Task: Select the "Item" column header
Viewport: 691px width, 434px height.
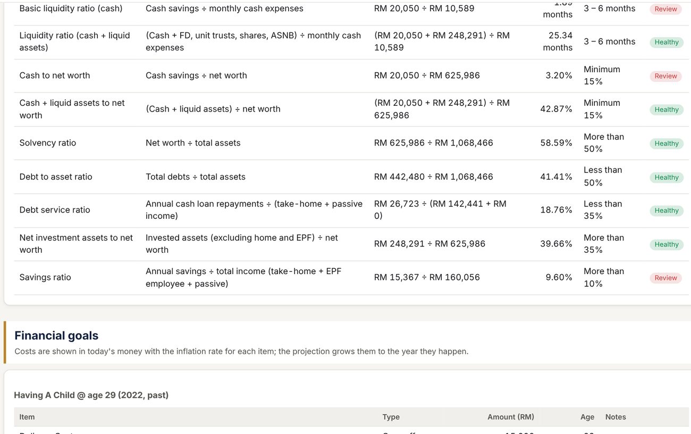Action: click(27, 417)
